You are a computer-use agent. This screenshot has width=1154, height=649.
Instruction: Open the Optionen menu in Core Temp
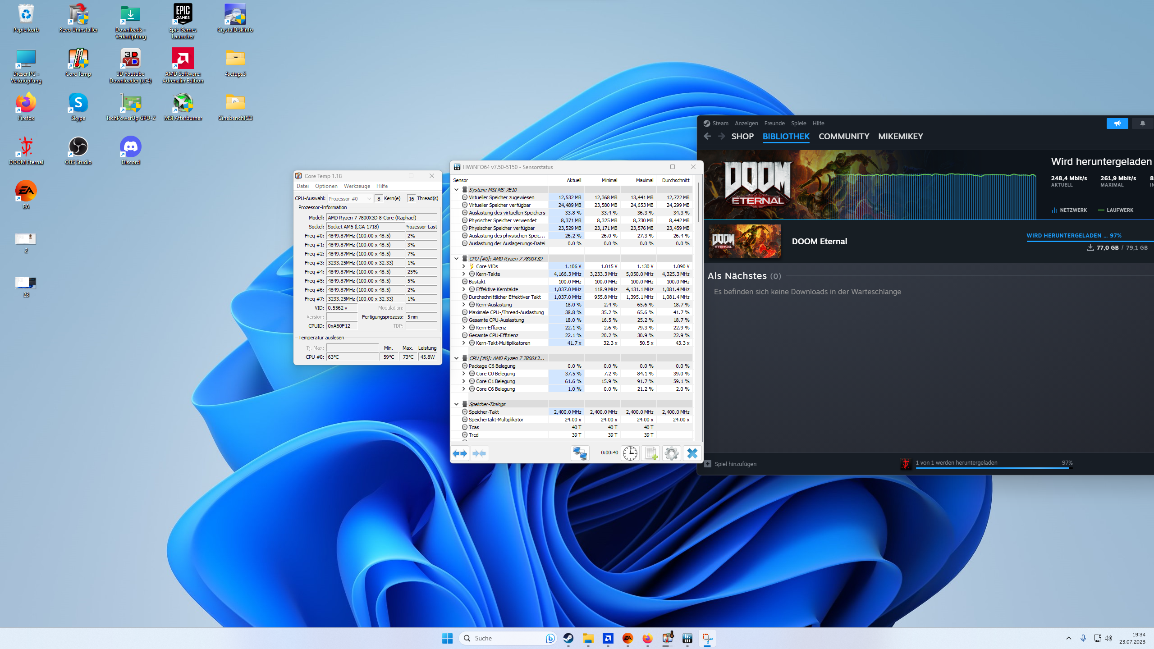click(x=326, y=186)
